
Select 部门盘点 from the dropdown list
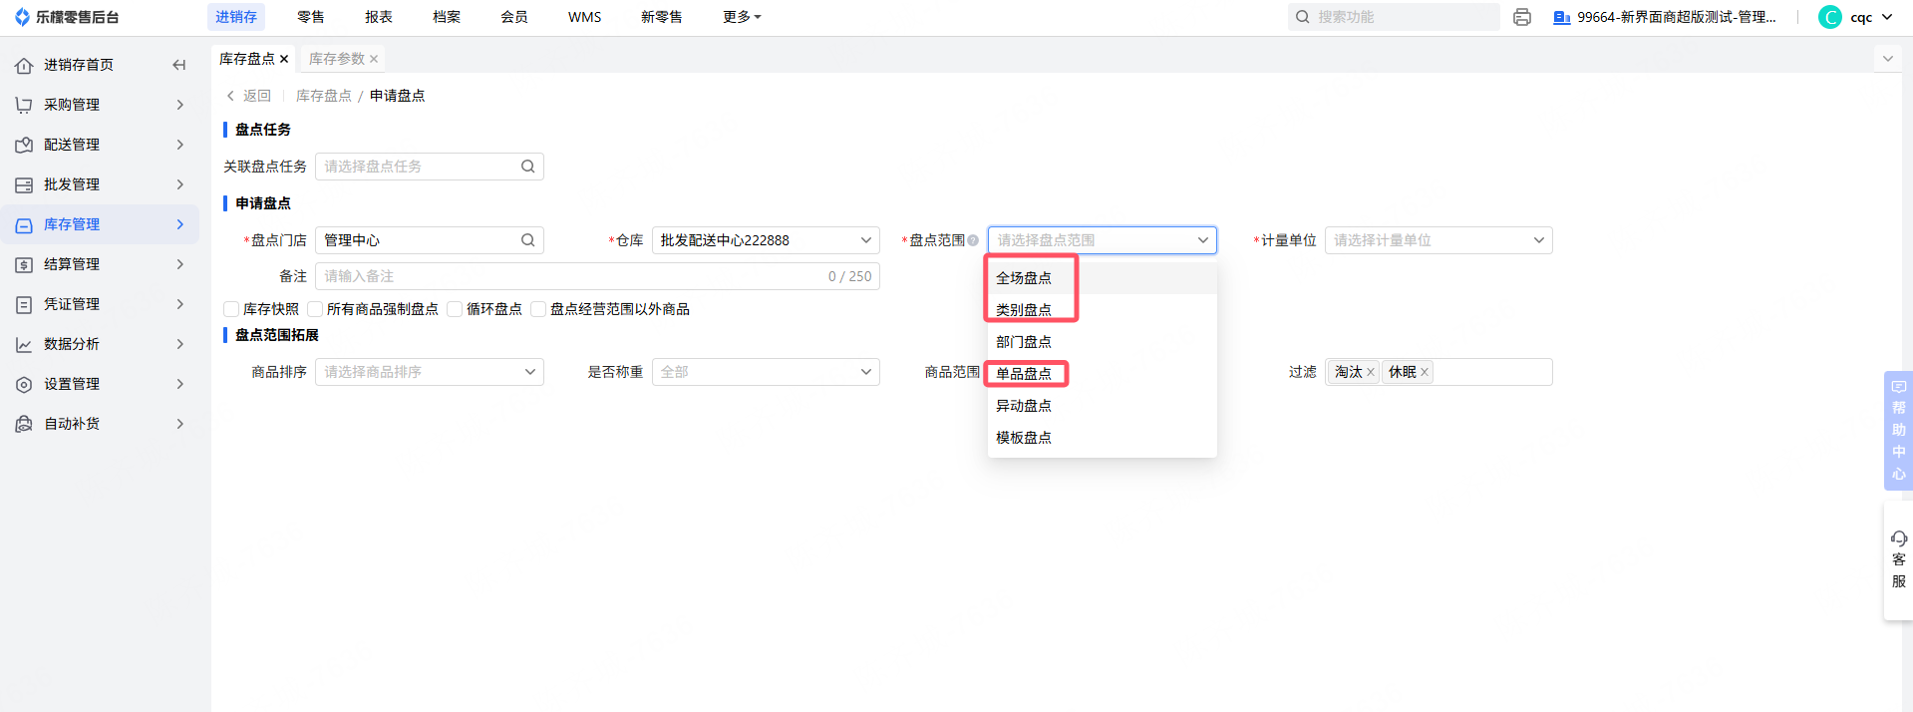1103,342
